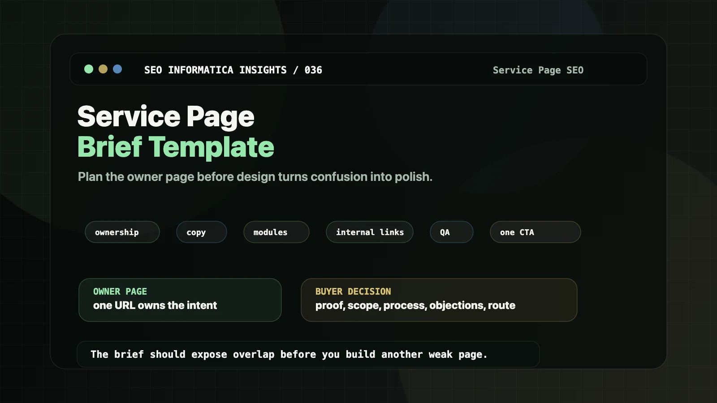Click the Service Page SEO label
The image size is (717, 403).
(538, 70)
